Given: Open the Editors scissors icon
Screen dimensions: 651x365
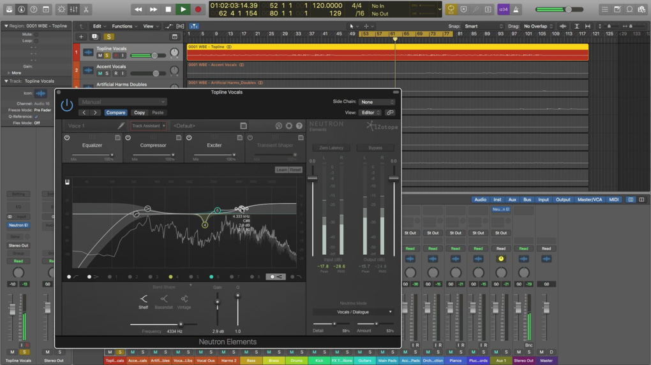Looking at the screenshot, I should (x=86, y=9).
